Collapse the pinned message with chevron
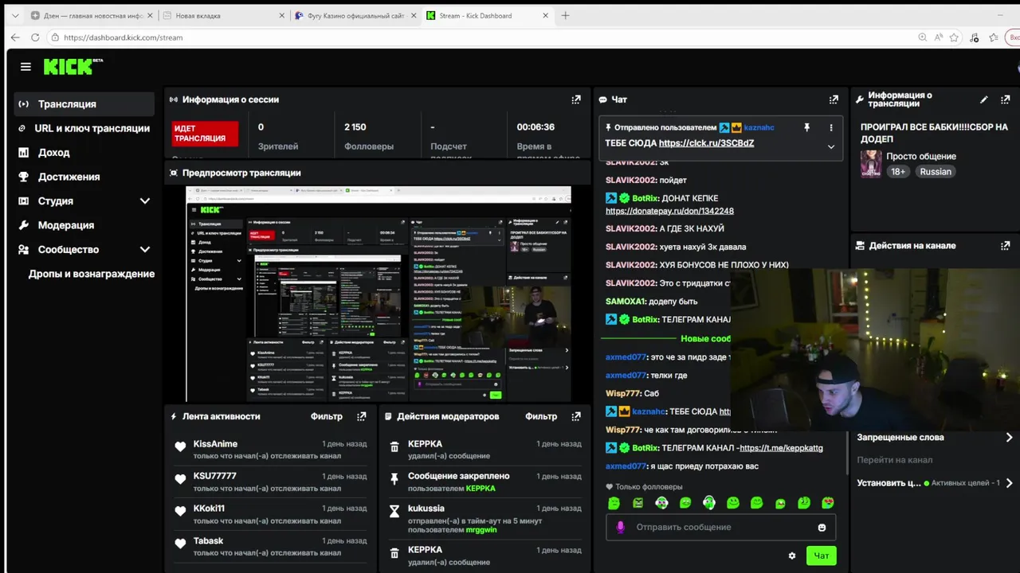The width and height of the screenshot is (1020, 573). pos(831,146)
